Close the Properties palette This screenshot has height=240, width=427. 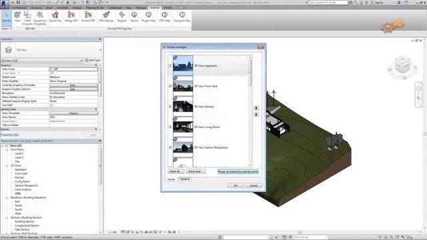[x=100, y=39]
